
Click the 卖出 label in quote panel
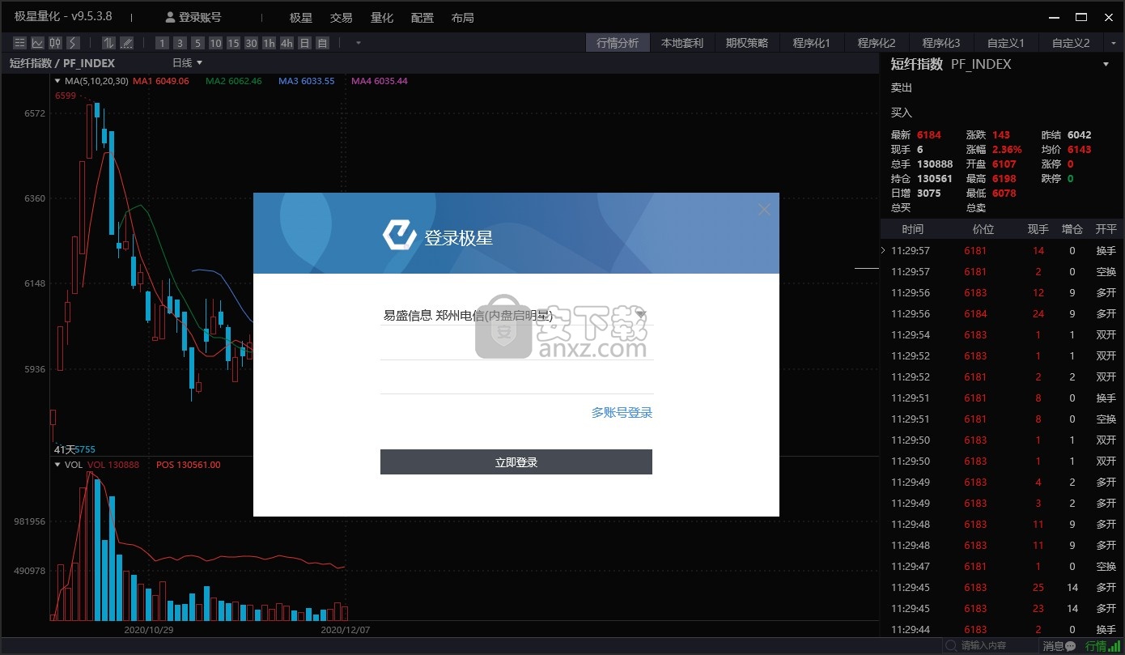[x=902, y=87]
